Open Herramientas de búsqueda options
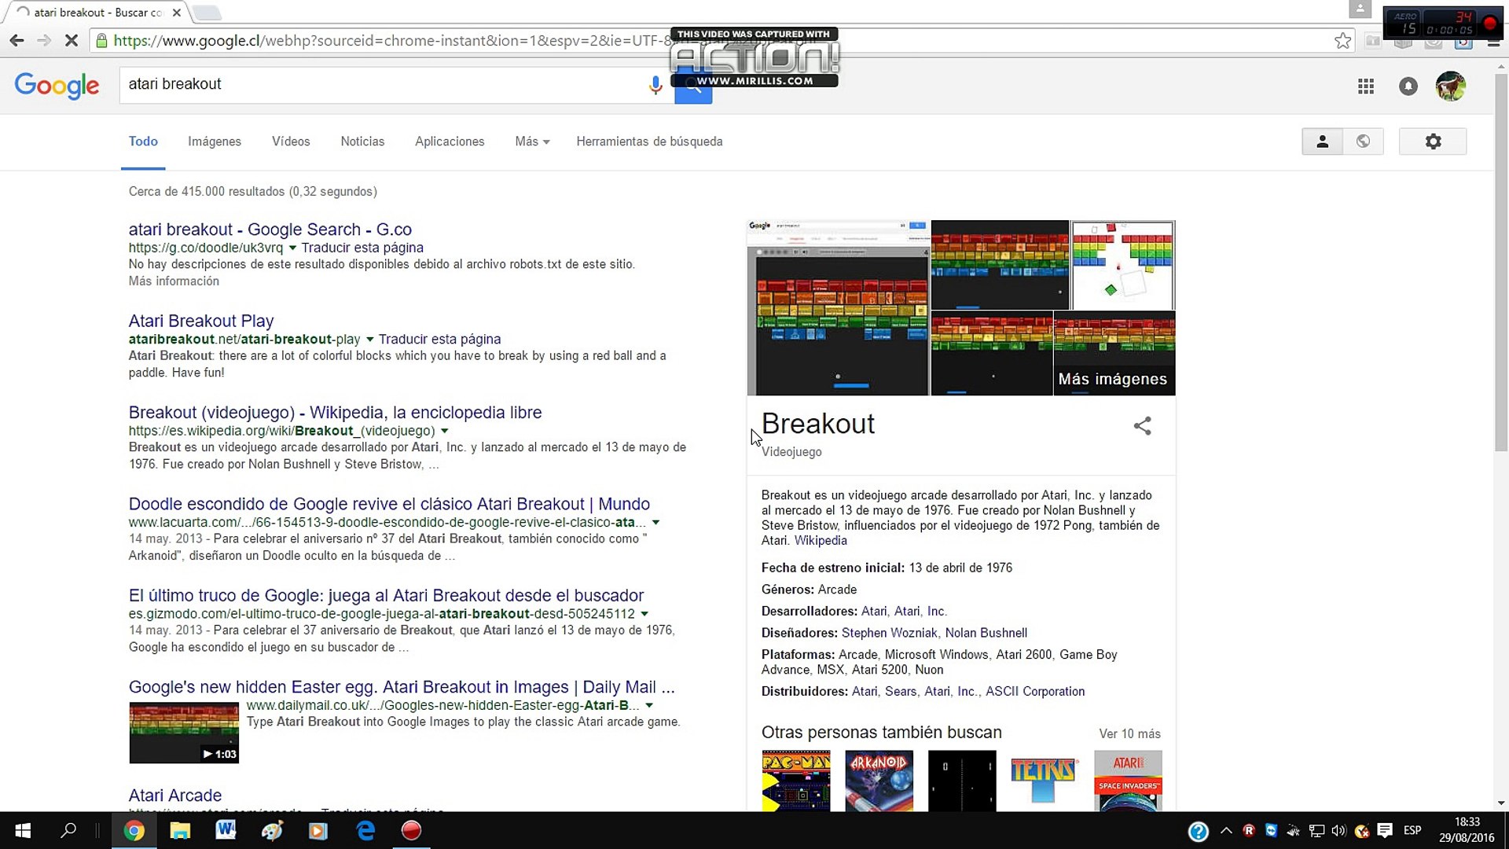This screenshot has height=849, width=1509. tap(649, 141)
